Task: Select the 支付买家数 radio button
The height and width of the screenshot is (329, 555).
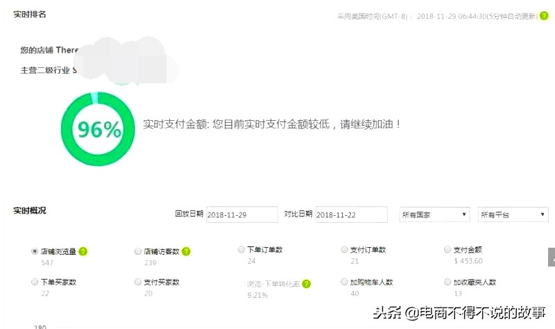Action: pos(137,282)
